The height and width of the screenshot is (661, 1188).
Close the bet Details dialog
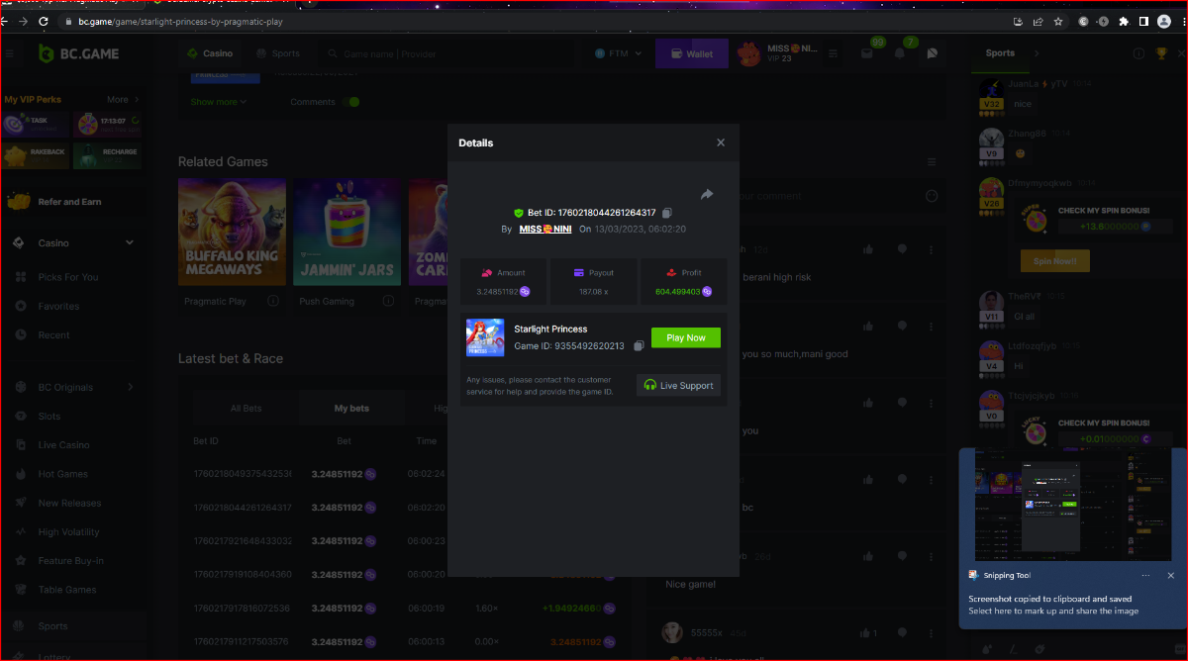[721, 142]
